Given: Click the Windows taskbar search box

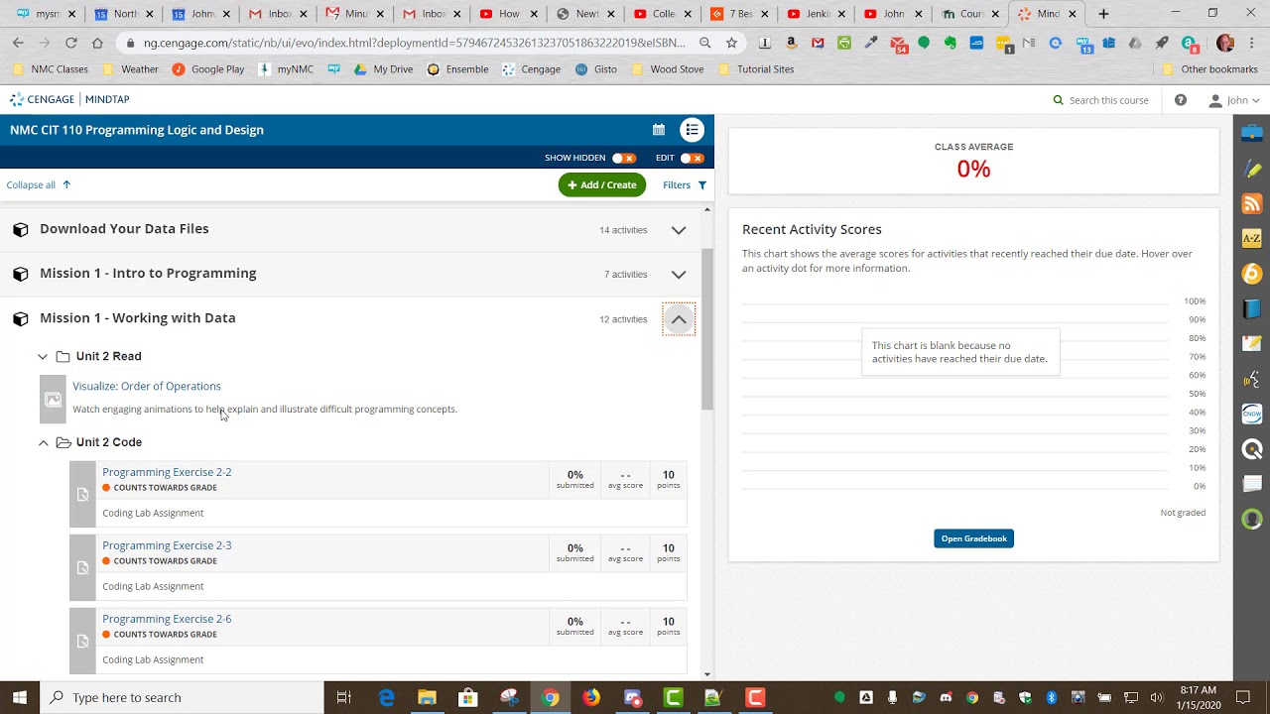Looking at the screenshot, I should [x=184, y=697].
